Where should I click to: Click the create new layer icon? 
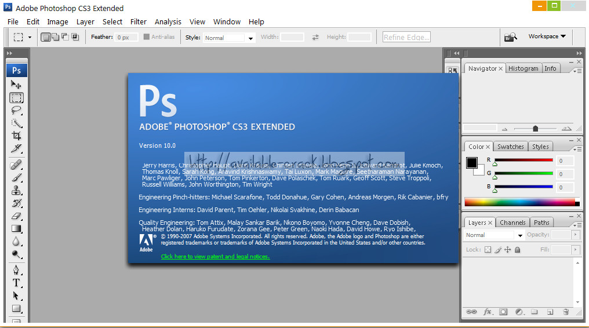(x=550, y=312)
